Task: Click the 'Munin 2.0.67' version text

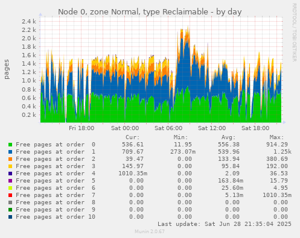Action: 150,231
